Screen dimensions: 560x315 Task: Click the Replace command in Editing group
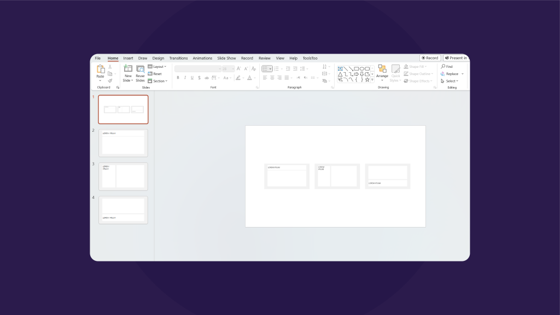point(452,74)
